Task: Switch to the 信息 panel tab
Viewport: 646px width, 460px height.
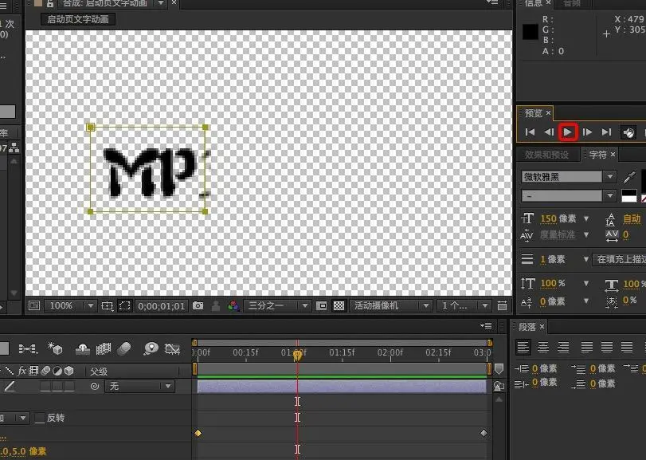Action: click(534, 4)
